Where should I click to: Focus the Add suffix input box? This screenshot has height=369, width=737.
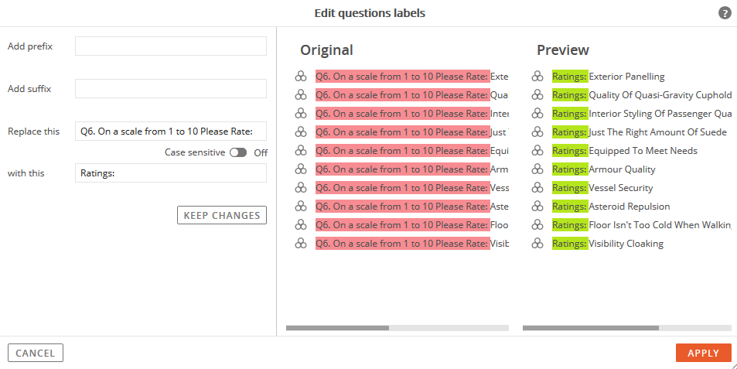click(x=171, y=88)
